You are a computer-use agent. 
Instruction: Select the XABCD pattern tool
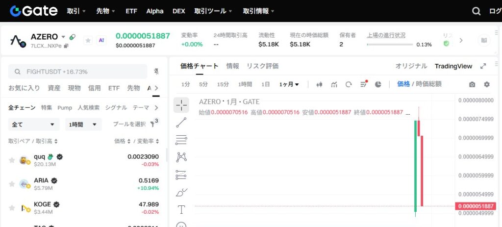point(181,157)
